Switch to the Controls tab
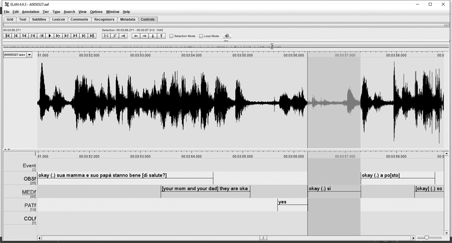Screen dimensions: 452x243 click(x=148, y=19)
